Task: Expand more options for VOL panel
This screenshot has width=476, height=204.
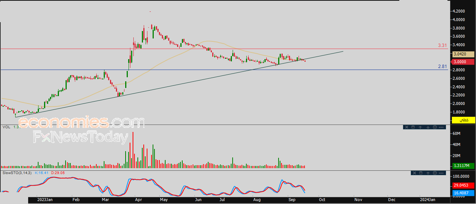Action: click(441, 127)
